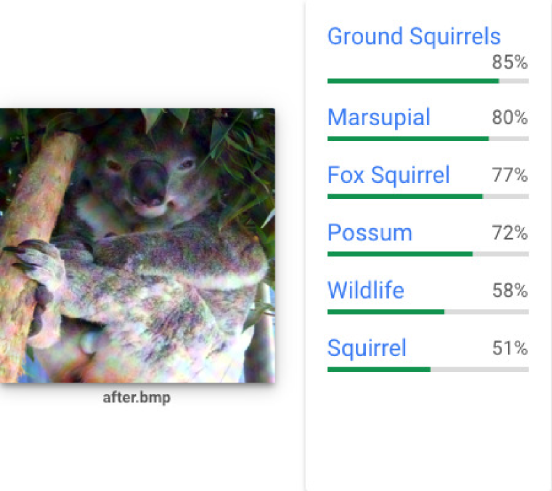The image size is (552, 491).
Task: Click the koala image thumbnail
Action: coord(137,245)
